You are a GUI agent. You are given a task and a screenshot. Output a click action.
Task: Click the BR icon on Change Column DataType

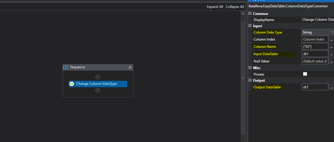[x=72, y=84]
